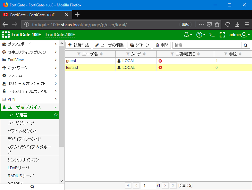Open シングルサインオン page
Image resolution: width=252 pixels, height=190 pixels.
(30, 160)
